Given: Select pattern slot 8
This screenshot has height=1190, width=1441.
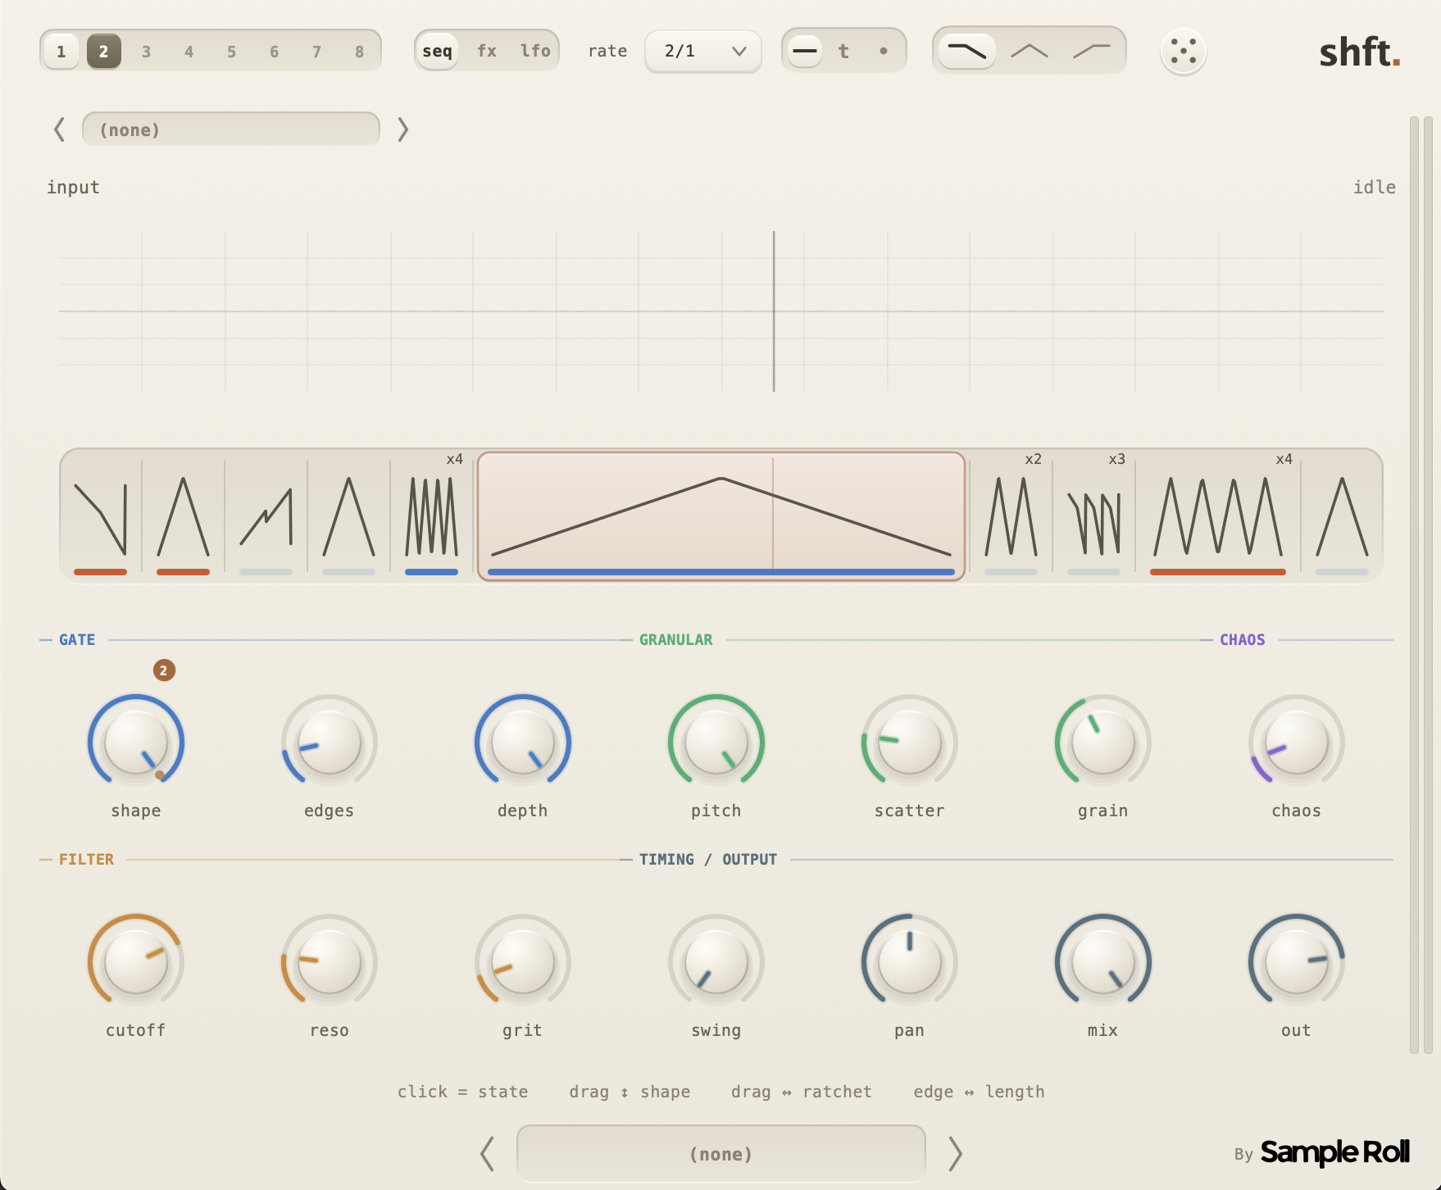Looking at the screenshot, I should [359, 52].
